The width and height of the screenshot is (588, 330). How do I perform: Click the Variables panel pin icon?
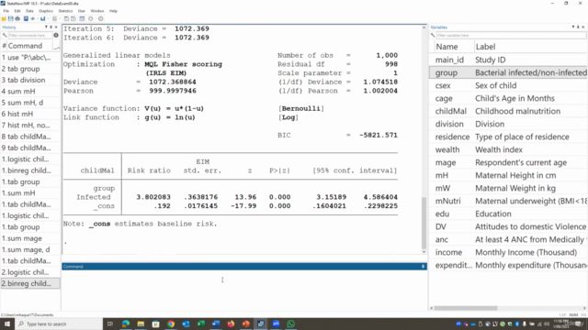578,27
